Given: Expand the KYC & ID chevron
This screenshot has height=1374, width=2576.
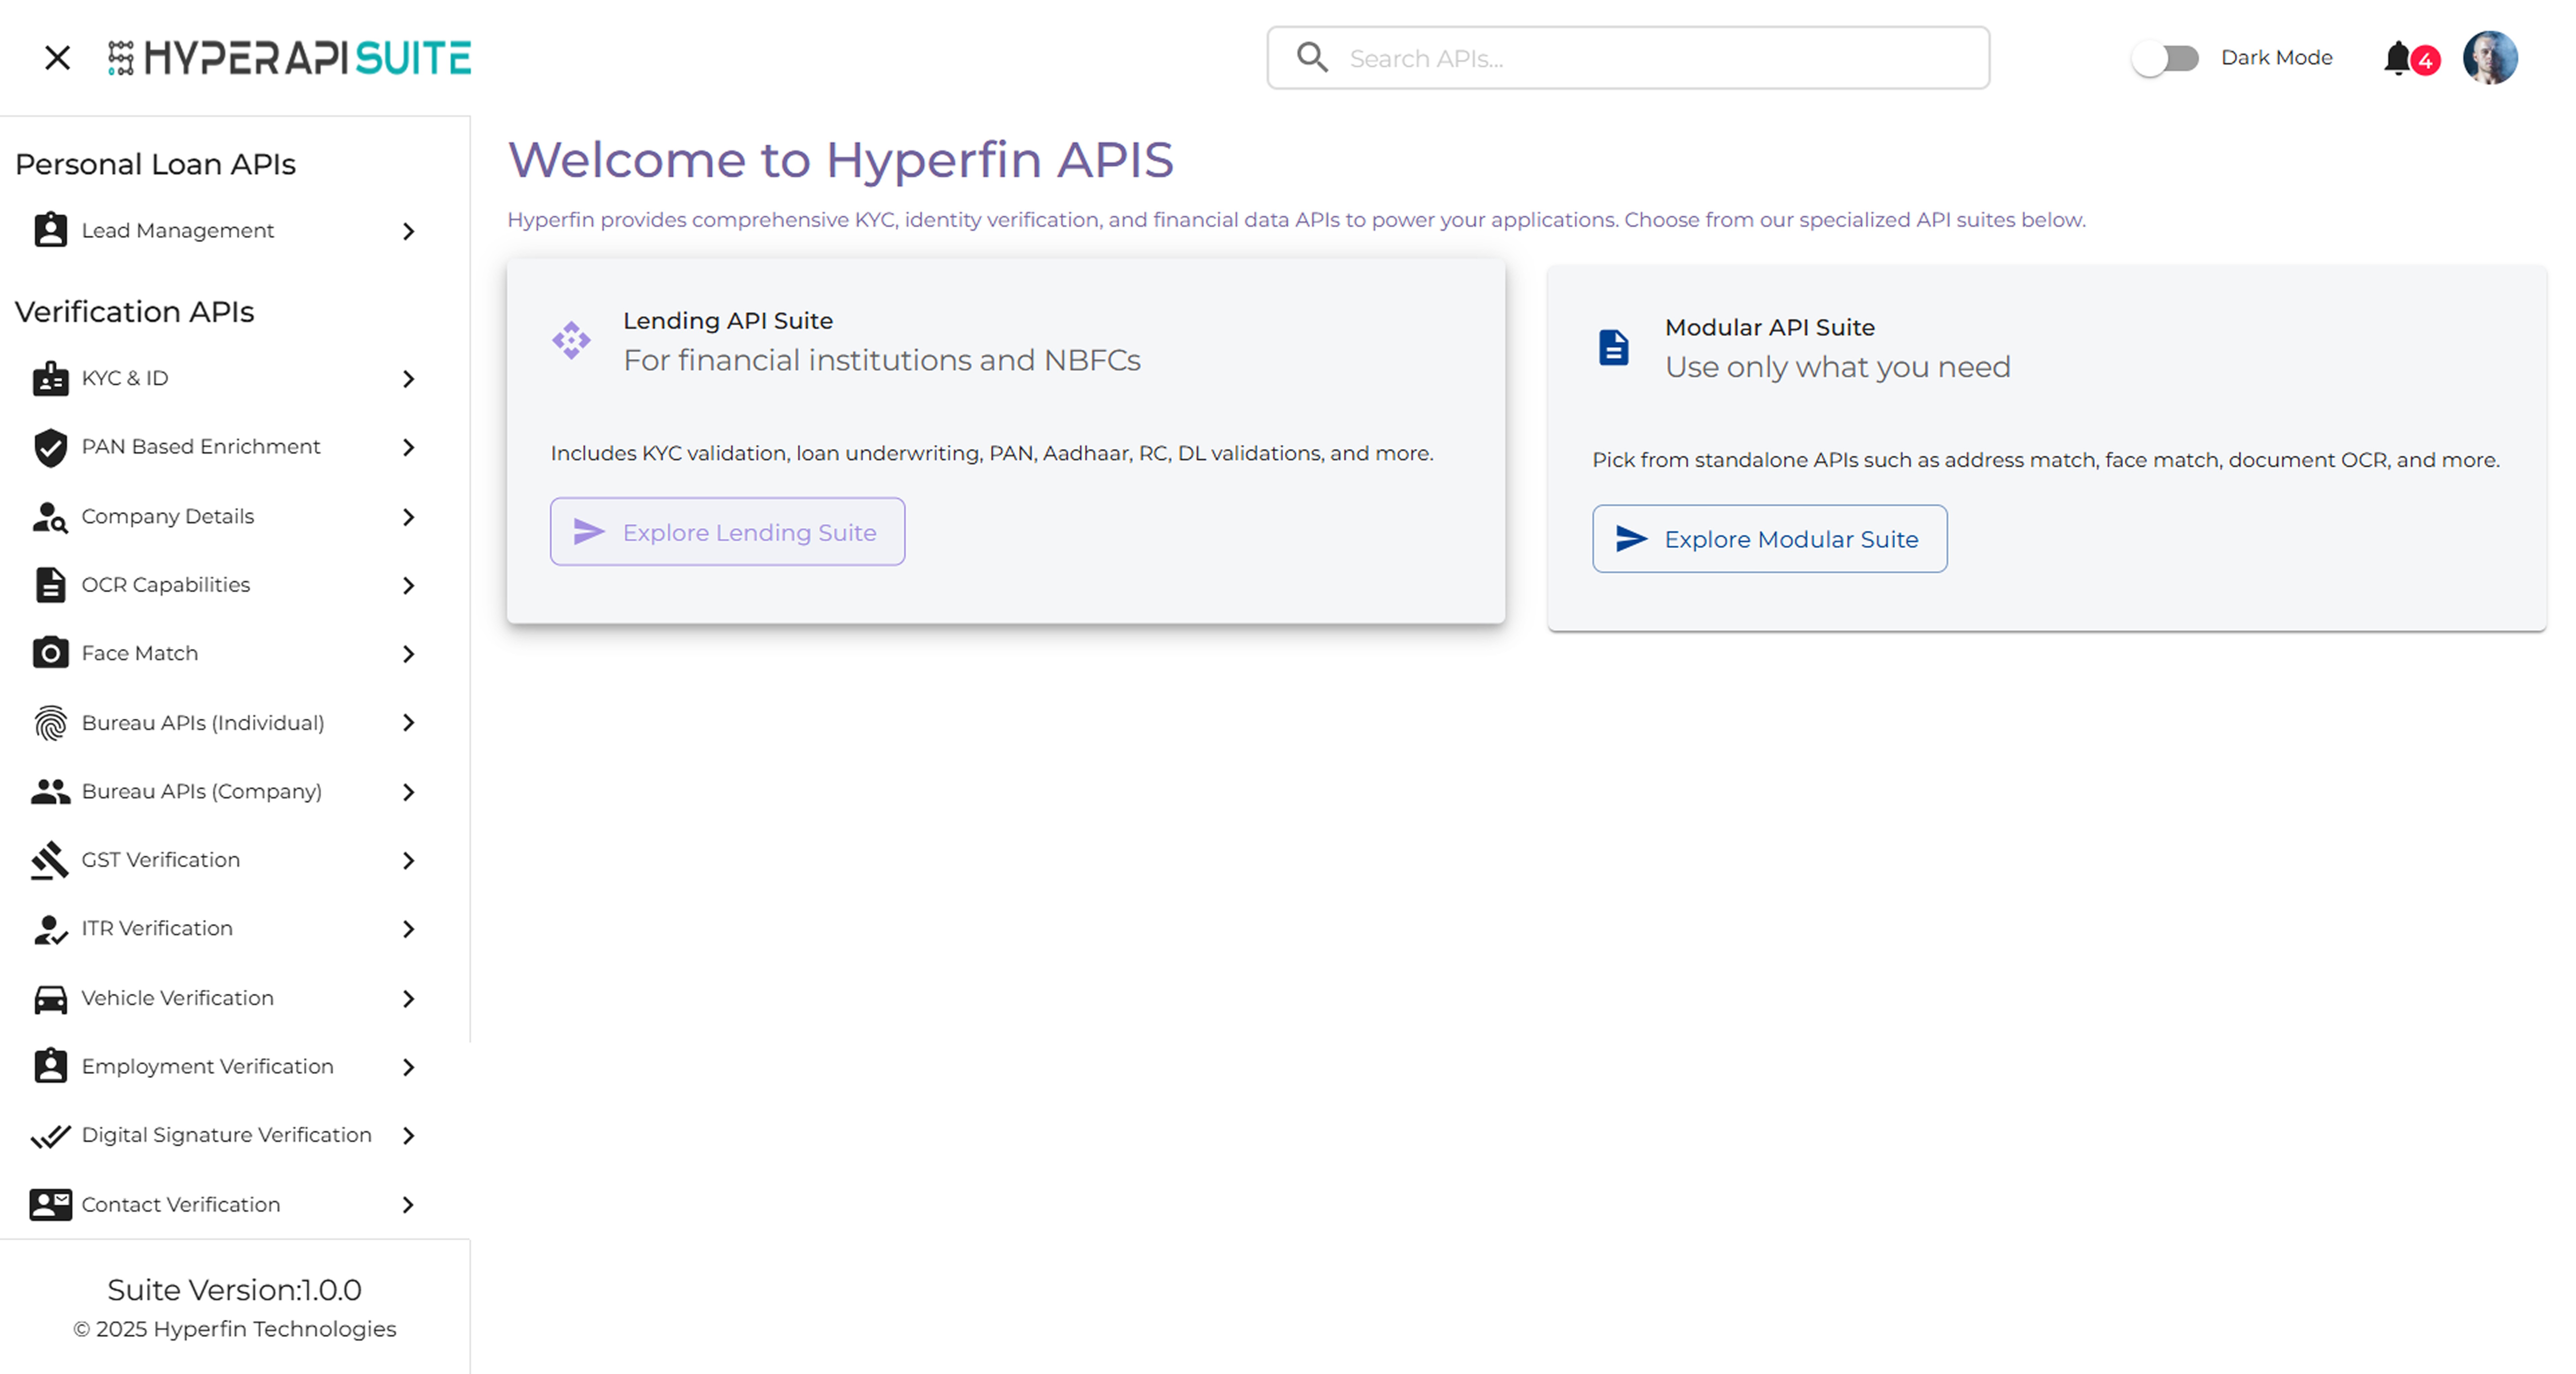Looking at the screenshot, I should [408, 379].
